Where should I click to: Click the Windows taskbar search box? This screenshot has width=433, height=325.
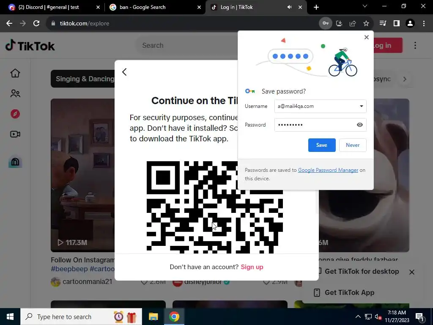pyautogui.click(x=81, y=317)
